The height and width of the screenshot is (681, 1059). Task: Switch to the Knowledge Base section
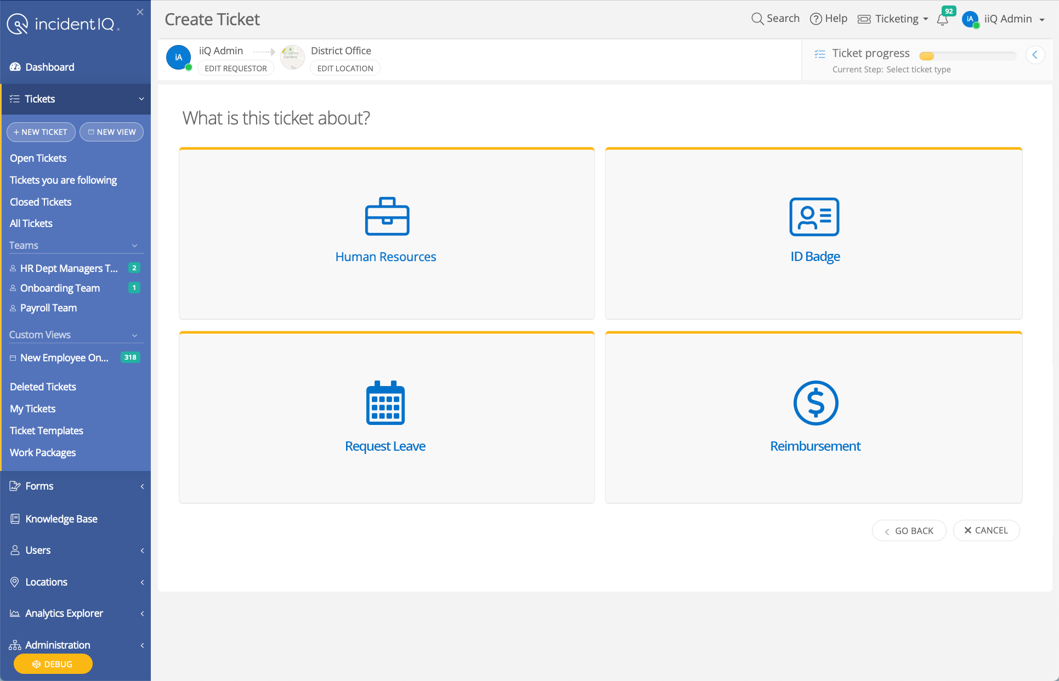[x=61, y=519]
